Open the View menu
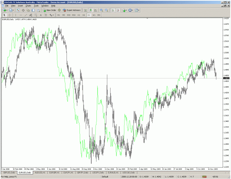The height and width of the screenshot is (179, 231). pos(13,6)
